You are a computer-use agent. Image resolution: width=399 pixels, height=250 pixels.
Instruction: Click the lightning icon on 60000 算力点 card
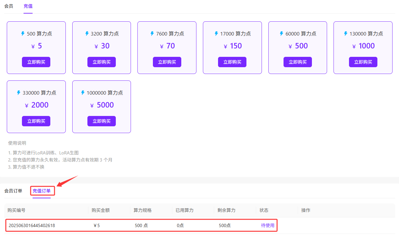[282, 34]
